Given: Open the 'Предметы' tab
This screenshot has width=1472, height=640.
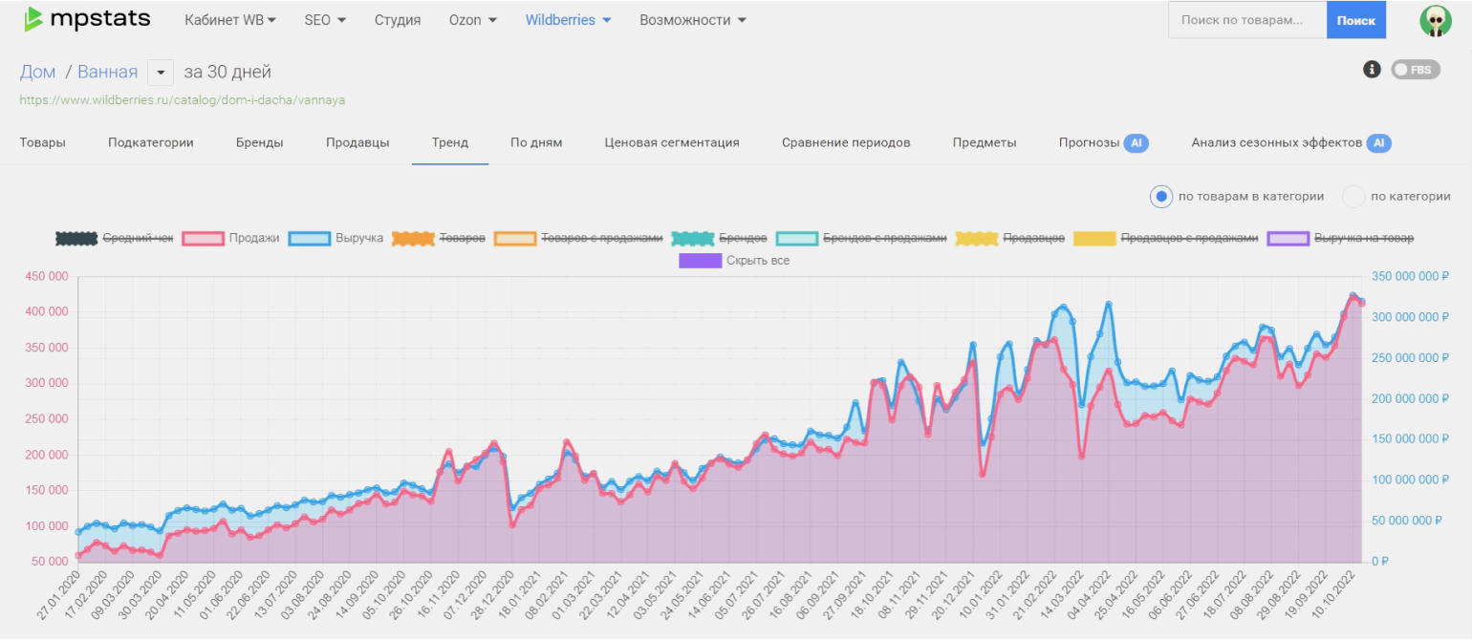Looking at the screenshot, I should point(985,142).
